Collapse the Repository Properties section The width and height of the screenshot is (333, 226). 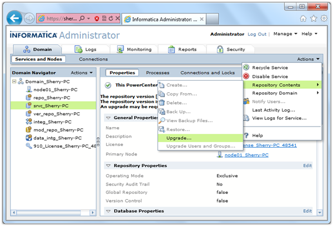(108, 165)
